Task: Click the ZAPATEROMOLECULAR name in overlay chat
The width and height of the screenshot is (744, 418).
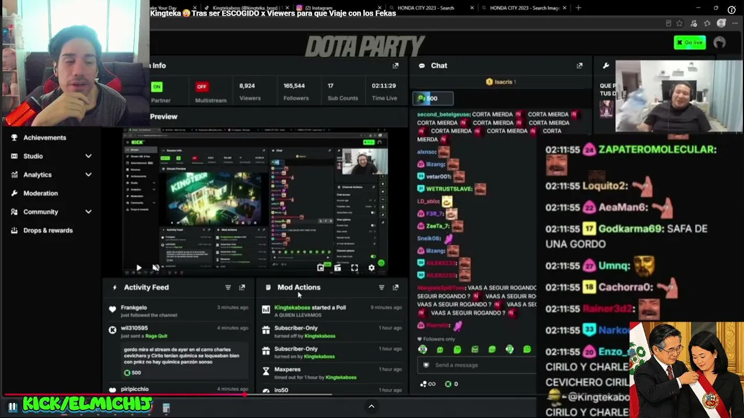Action: point(656,149)
